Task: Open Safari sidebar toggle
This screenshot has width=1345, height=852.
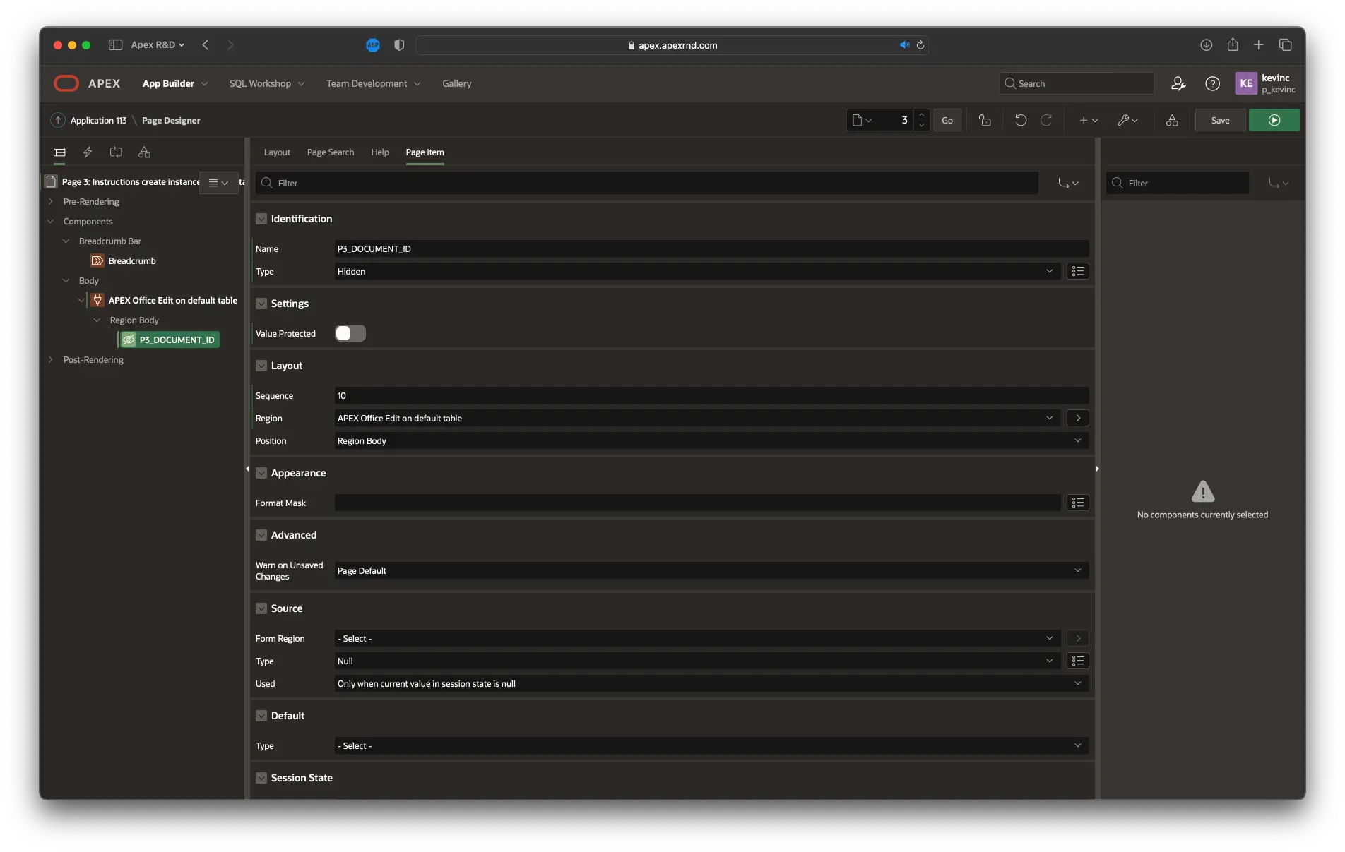Action: coord(115,44)
